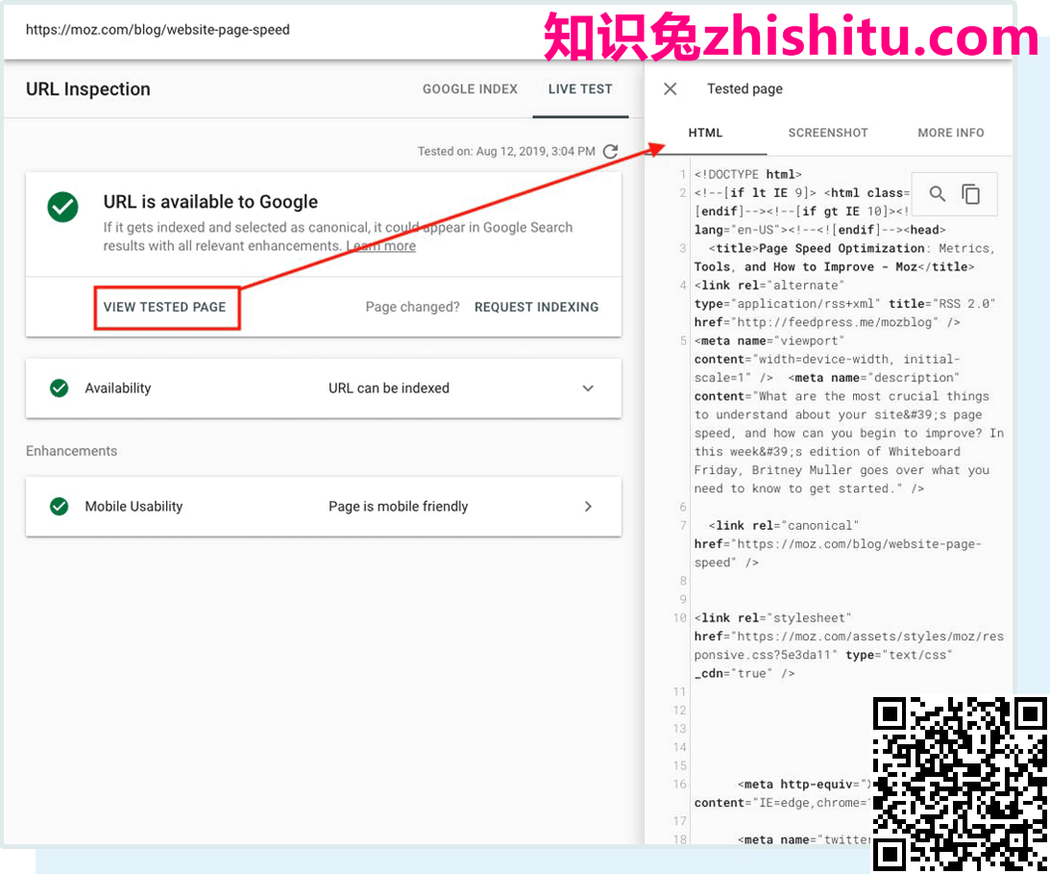The image size is (1050, 874).
Task: Click the Enhancements section label
Action: click(72, 451)
